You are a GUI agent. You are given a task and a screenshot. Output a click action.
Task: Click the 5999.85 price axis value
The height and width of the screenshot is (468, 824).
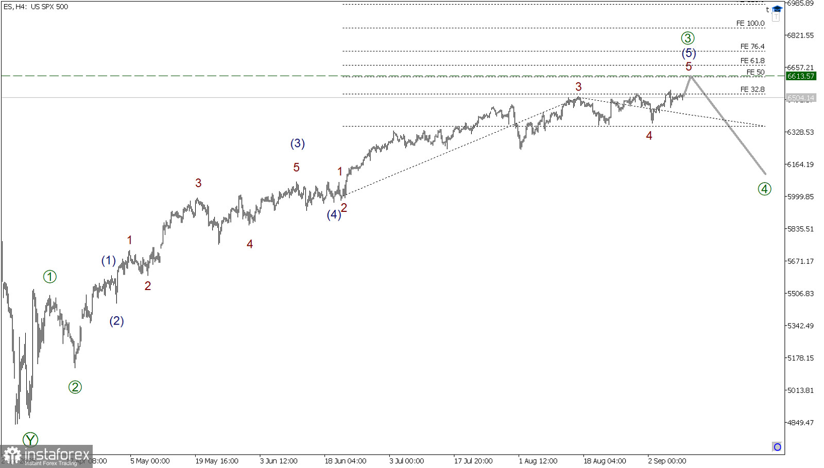point(800,196)
